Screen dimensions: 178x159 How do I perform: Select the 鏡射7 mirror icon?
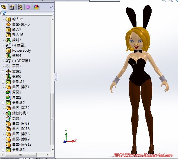[x=8, y=118]
